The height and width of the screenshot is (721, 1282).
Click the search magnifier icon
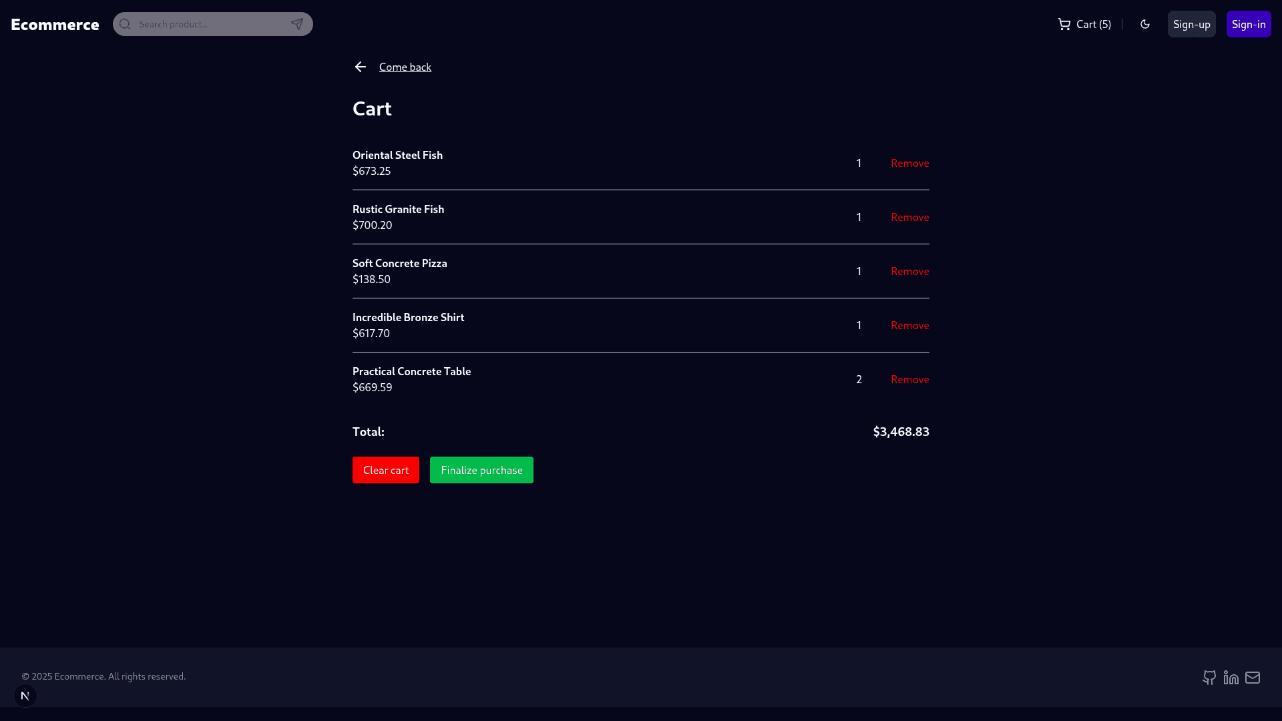click(x=125, y=24)
